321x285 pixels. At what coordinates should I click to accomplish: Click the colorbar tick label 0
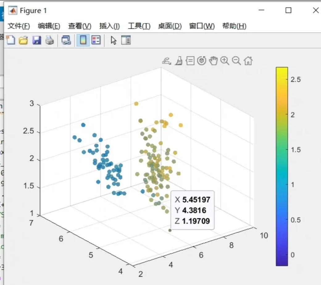pos(293,255)
